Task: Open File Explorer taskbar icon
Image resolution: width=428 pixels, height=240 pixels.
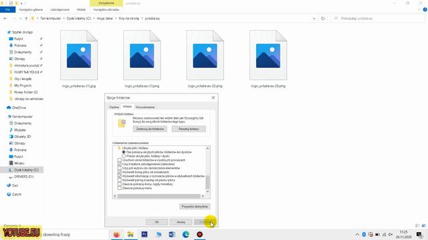Action: (x=130, y=234)
